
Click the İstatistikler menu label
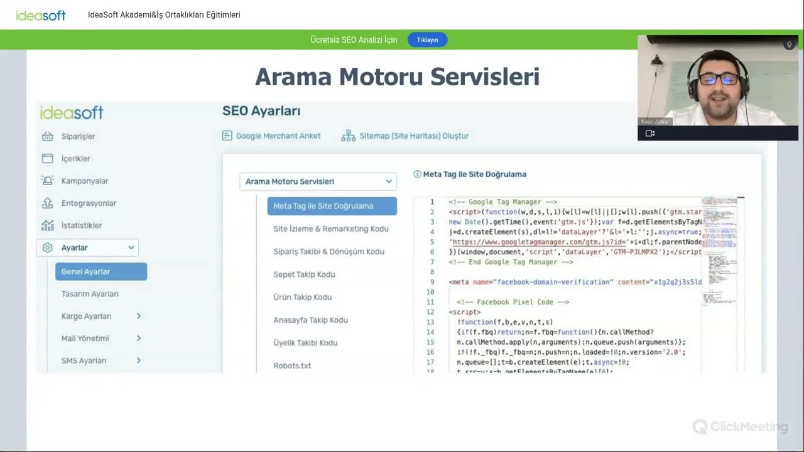[x=81, y=225]
